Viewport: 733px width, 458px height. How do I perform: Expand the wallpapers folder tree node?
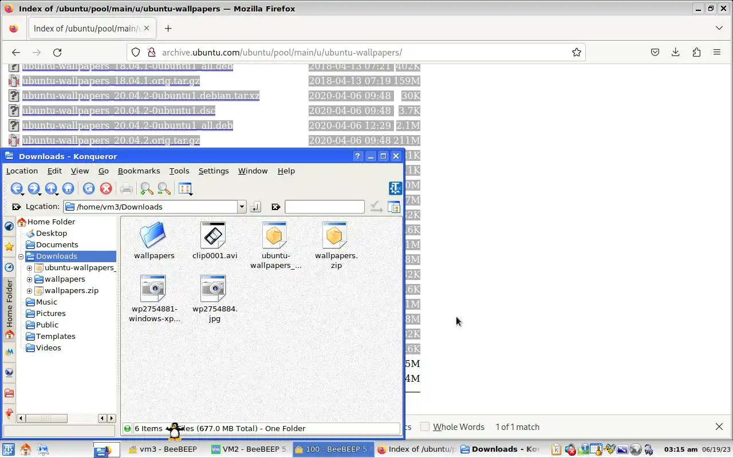coord(29,279)
